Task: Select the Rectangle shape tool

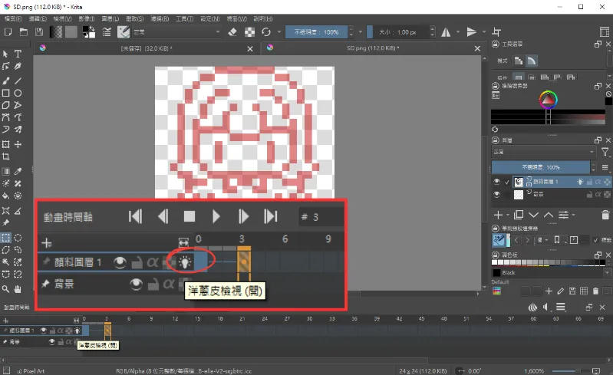Action: 5,93
